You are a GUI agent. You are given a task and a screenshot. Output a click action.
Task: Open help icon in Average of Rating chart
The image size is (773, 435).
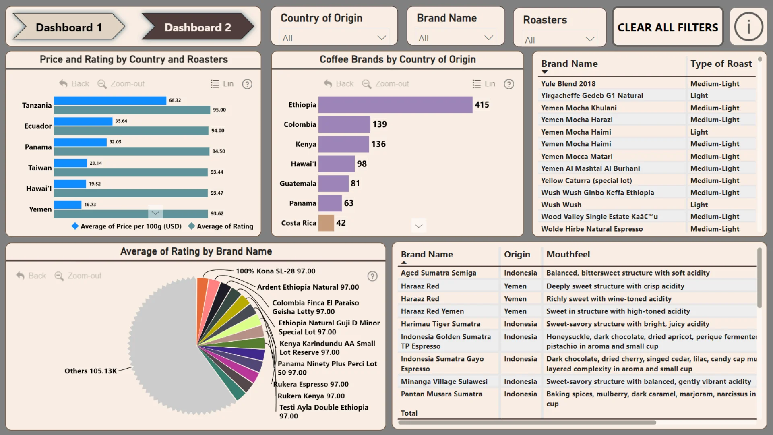tap(372, 276)
